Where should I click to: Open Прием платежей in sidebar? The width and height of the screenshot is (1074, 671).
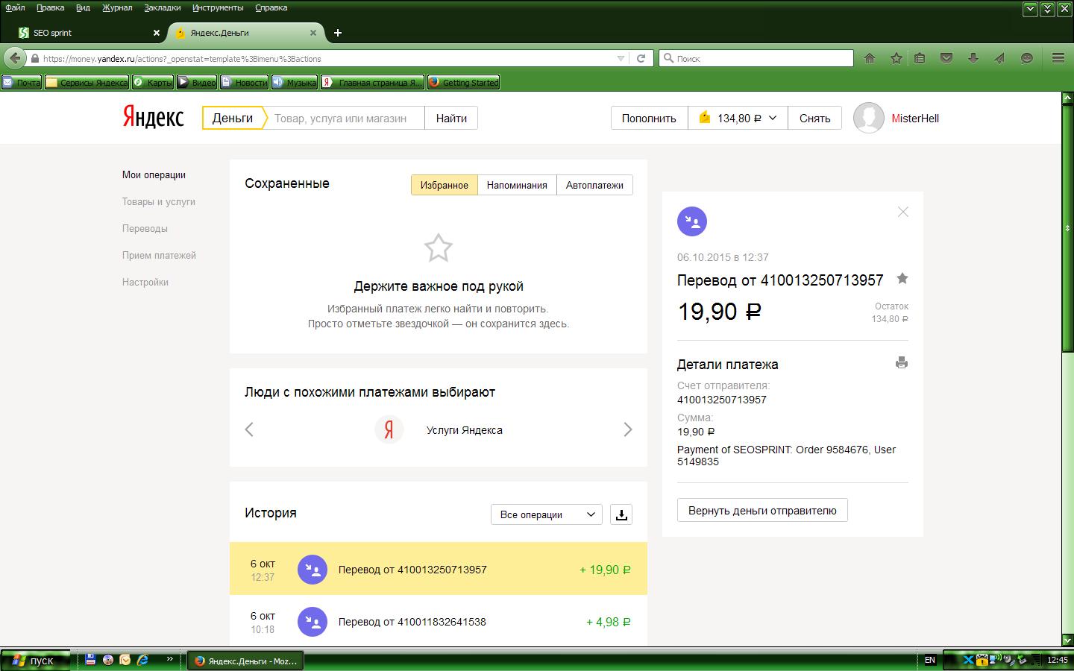(x=159, y=255)
